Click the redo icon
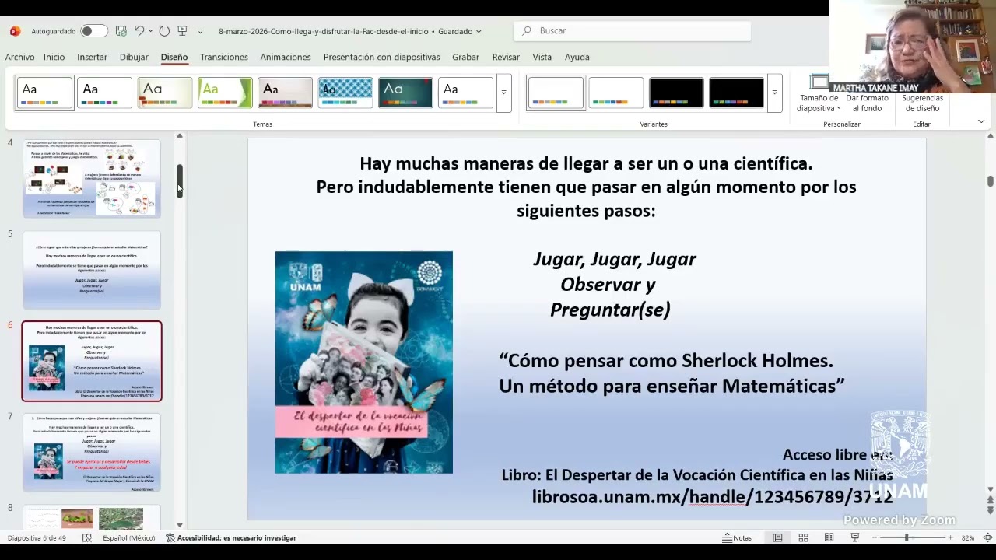 click(x=164, y=31)
